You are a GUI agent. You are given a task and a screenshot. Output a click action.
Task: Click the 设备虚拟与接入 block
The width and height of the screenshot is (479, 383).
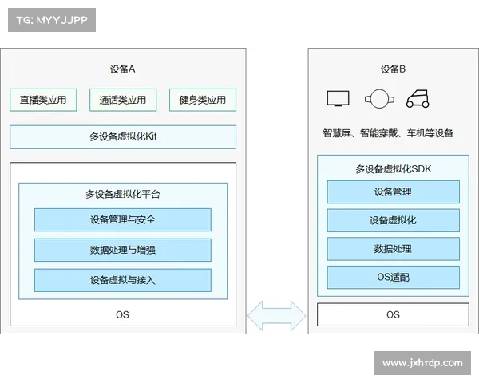pos(123,280)
